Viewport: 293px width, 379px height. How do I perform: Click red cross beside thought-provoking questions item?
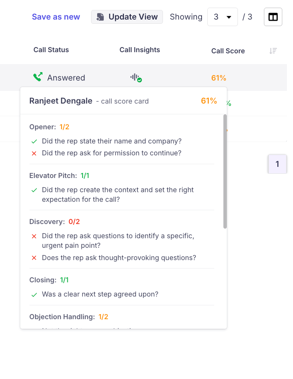pos(34,258)
